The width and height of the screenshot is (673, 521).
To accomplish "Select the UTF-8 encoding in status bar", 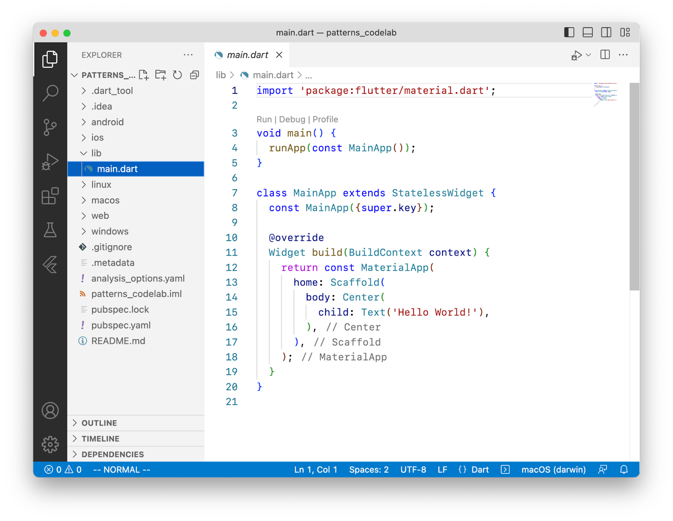I will point(413,470).
